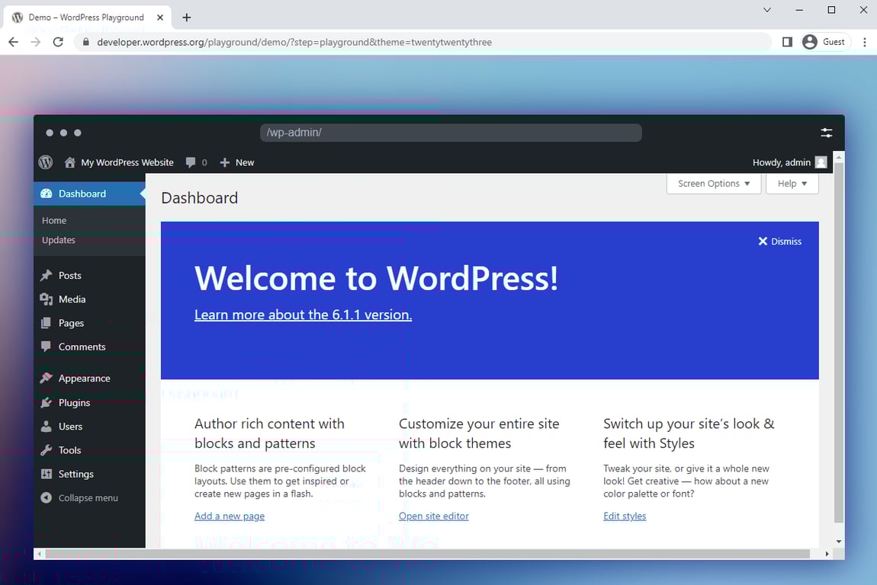Image resolution: width=877 pixels, height=585 pixels.
Task: Expand the Screen Options dropdown
Action: (x=713, y=183)
